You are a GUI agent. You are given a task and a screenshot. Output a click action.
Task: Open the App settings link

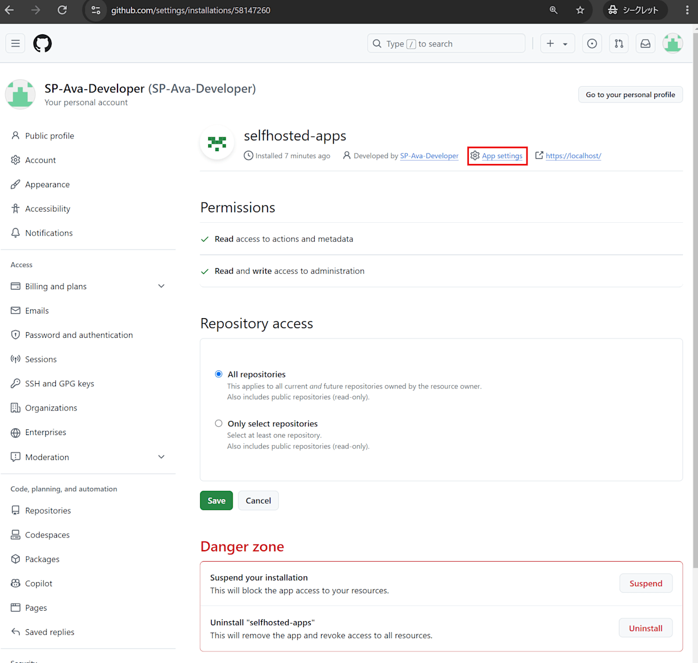point(502,156)
